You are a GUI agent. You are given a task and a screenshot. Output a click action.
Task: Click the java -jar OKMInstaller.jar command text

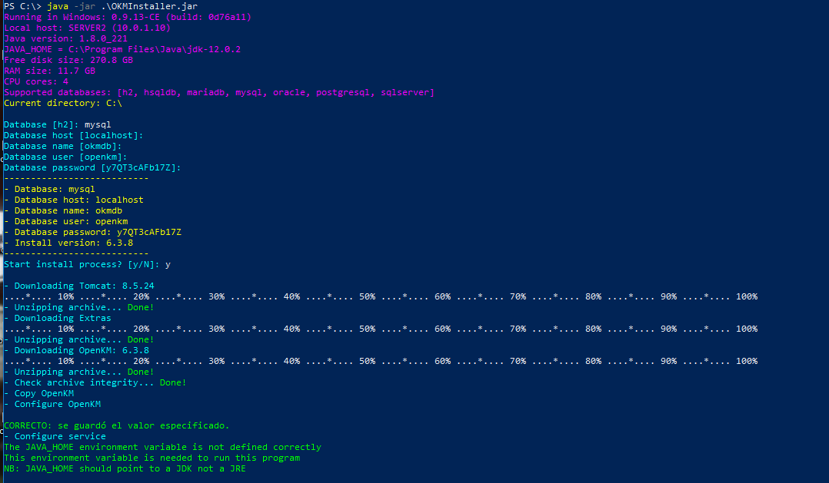pyautogui.click(x=122, y=6)
